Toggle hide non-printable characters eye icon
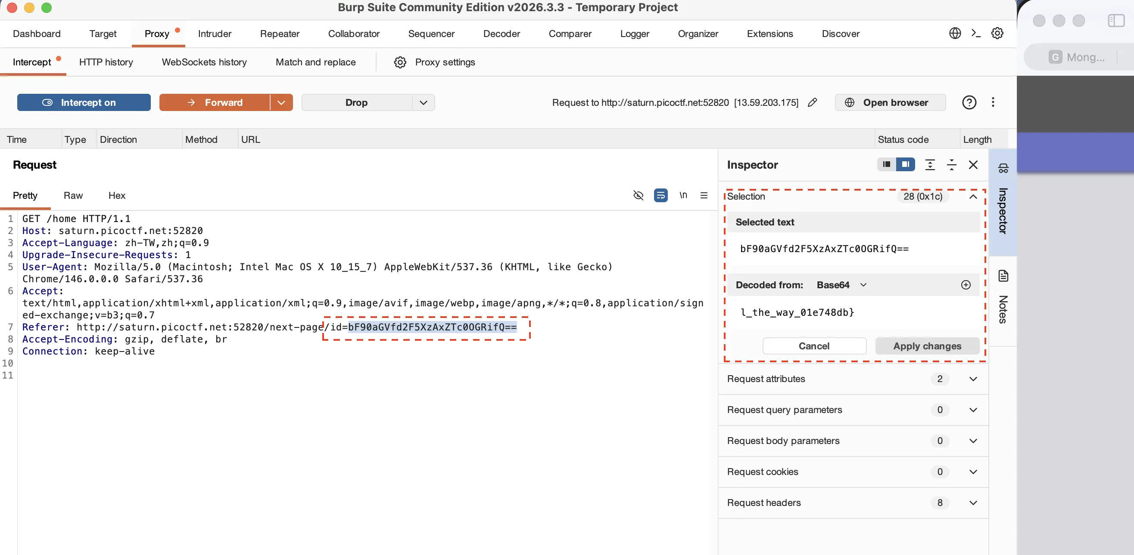This screenshot has width=1134, height=555. 638,195
